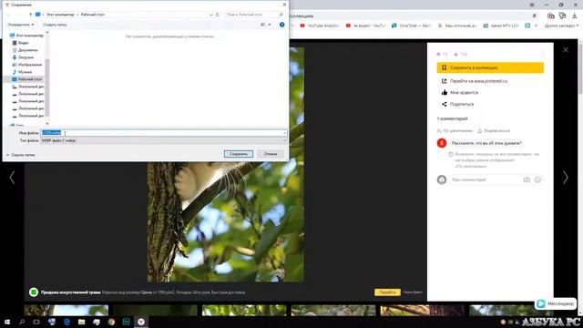Click the Отмена button in save dialog
583x328 pixels.
271,154
